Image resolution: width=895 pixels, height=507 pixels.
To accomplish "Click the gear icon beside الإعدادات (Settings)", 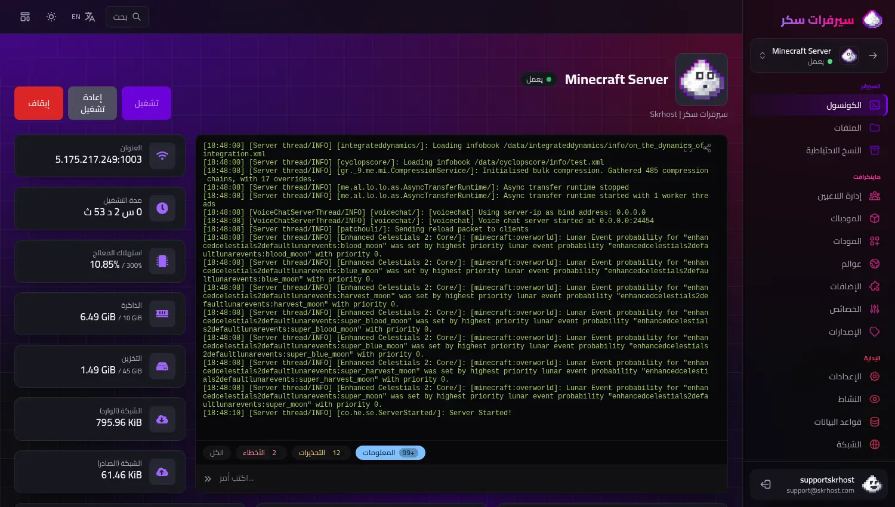I will click(x=875, y=376).
